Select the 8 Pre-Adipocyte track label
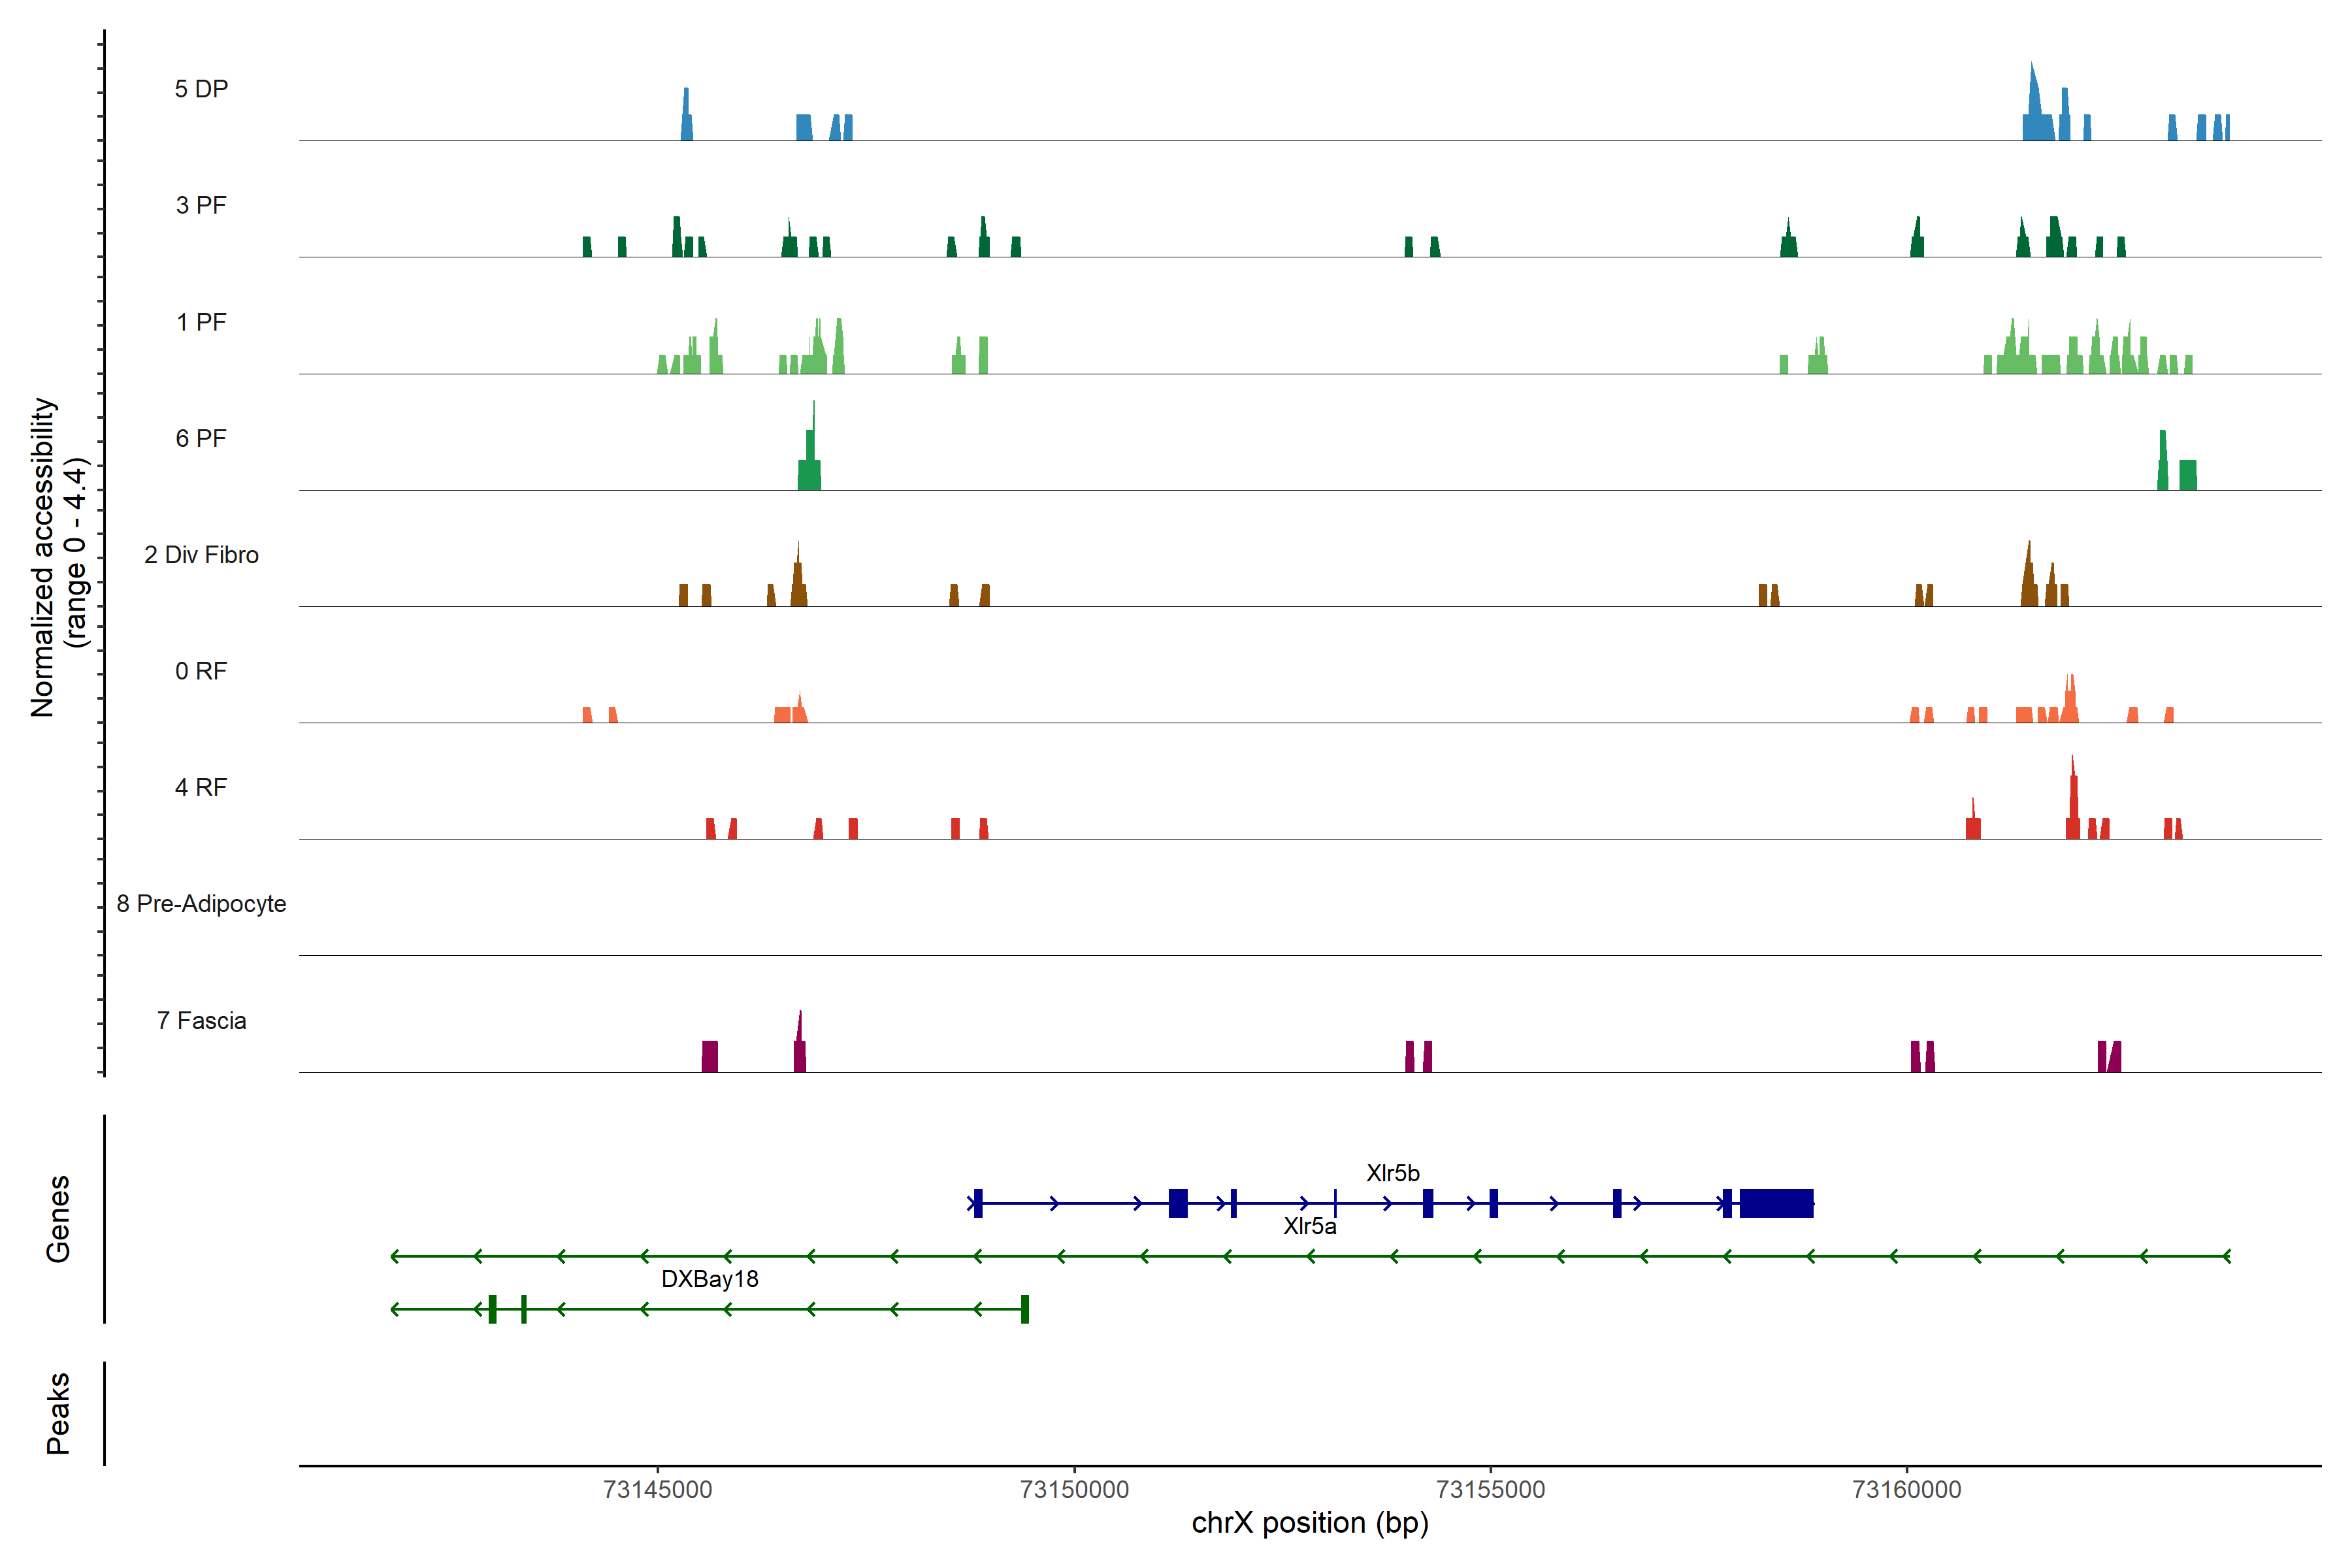This screenshot has height=1568, width=2352. click(x=201, y=904)
